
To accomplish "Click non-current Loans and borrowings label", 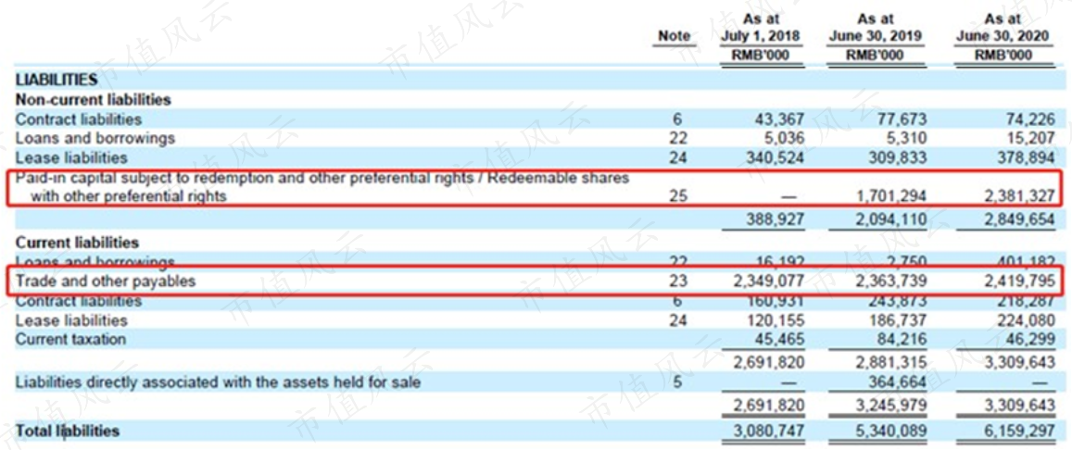I will coord(95,139).
